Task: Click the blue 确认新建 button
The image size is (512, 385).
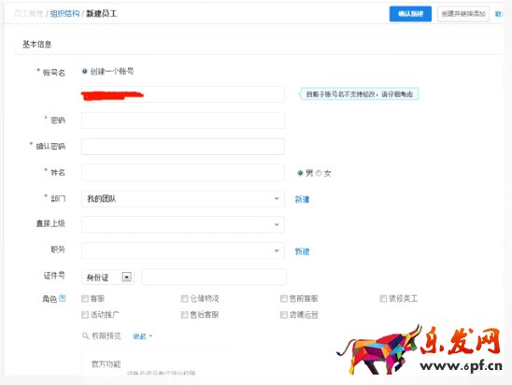Action: (410, 14)
